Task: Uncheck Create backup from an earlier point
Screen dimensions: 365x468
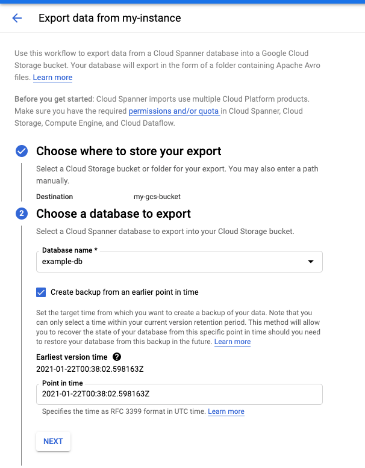Action: pos(41,292)
